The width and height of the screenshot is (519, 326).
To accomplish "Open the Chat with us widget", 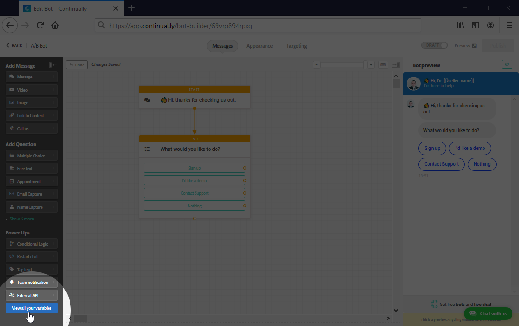I will [488, 313].
